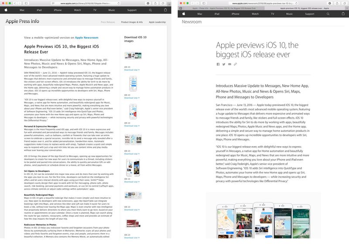349x244 pixels.
Task: Open TV menu in left window
Action: (x=95, y=10)
